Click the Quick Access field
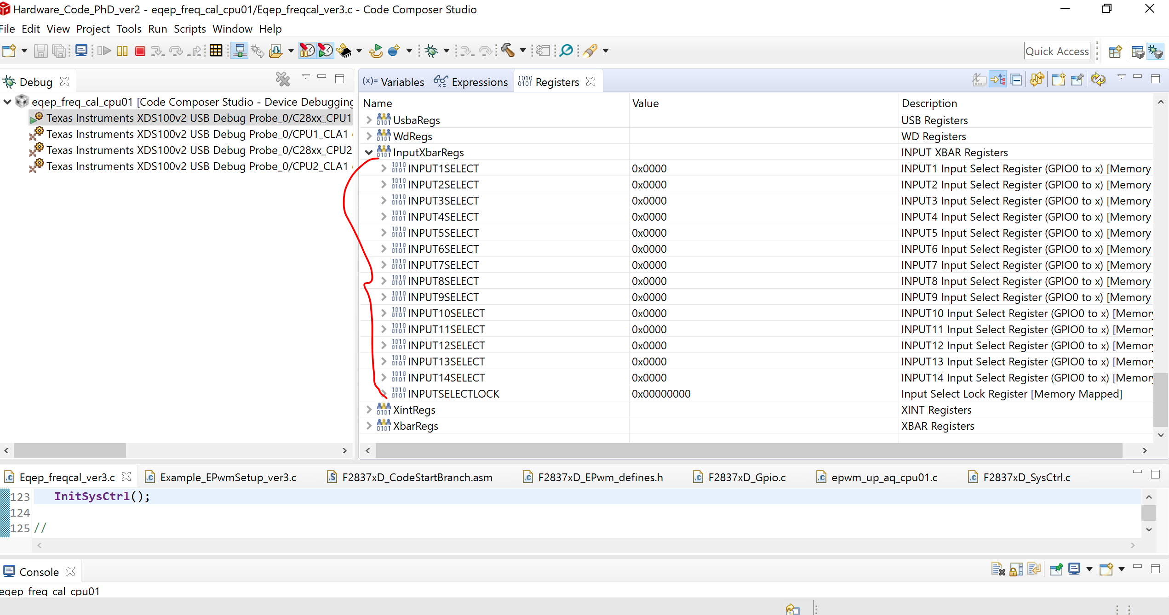1169x615 pixels. click(1057, 51)
